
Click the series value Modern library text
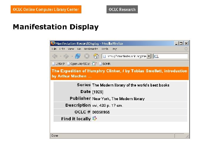point(131,85)
